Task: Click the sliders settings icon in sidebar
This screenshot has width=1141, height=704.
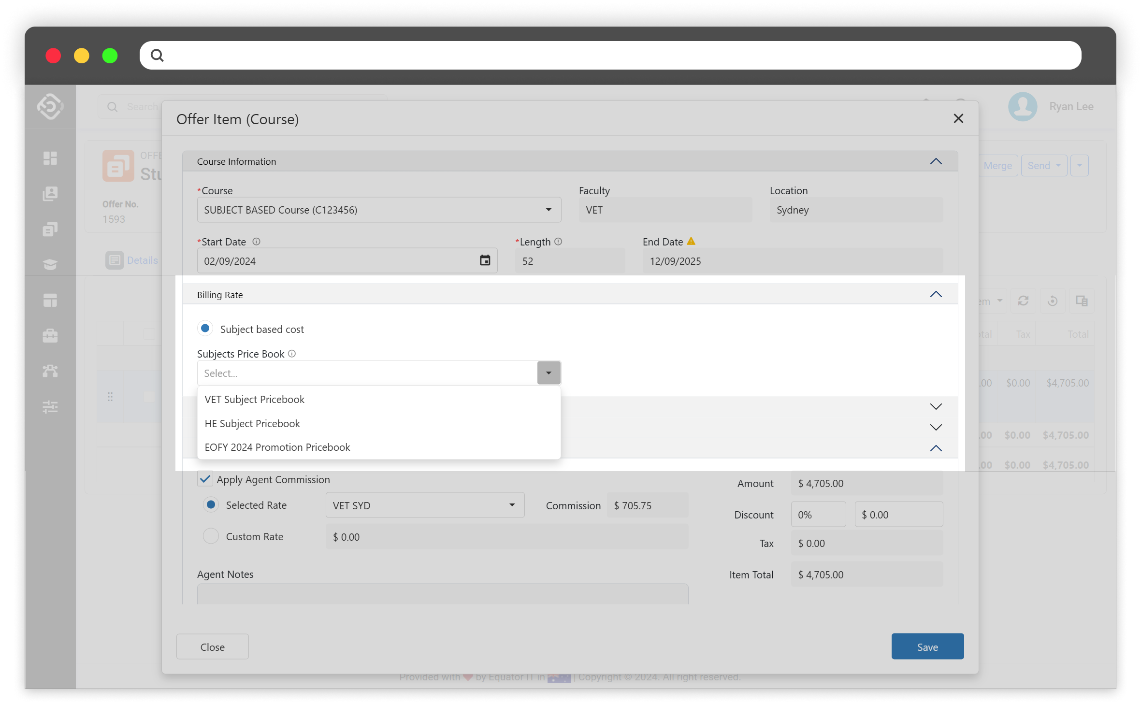Action: click(x=50, y=407)
